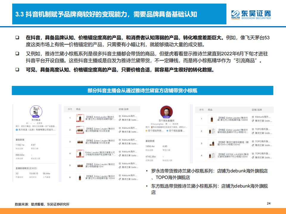The image size is (286, 214).
Task: Click the blue dot beside 交个朋友直播
Action: click(x=167, y=131)
